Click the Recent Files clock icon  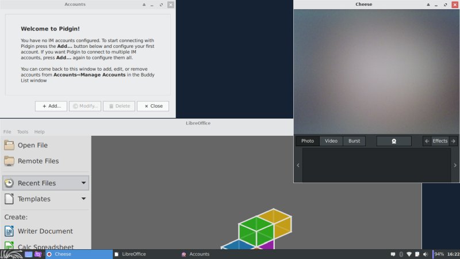(9, 183)
